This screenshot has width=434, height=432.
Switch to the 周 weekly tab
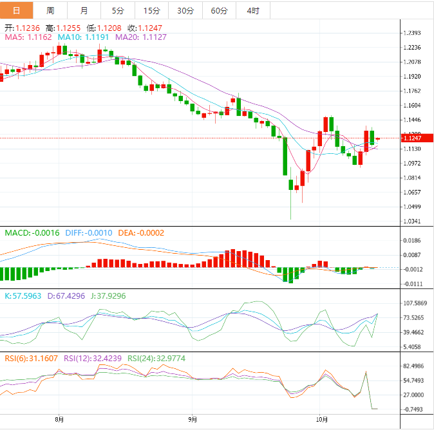click(50, 10)
